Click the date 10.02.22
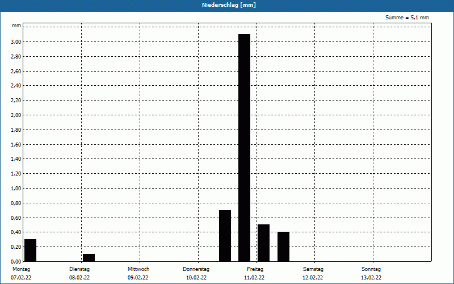This screenshot has height=284, width=454. [x=196, y=278]
